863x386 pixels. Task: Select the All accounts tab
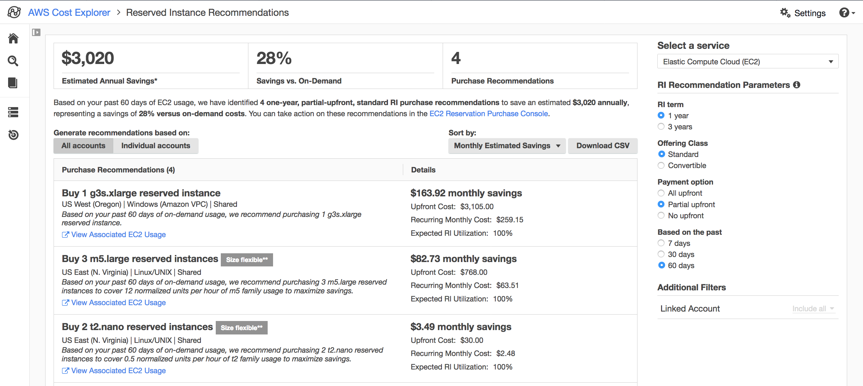coord(83,146)
